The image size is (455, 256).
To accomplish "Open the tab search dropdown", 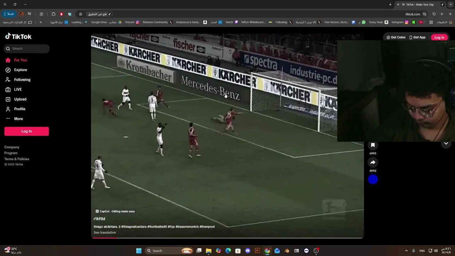I will (451, 5).
